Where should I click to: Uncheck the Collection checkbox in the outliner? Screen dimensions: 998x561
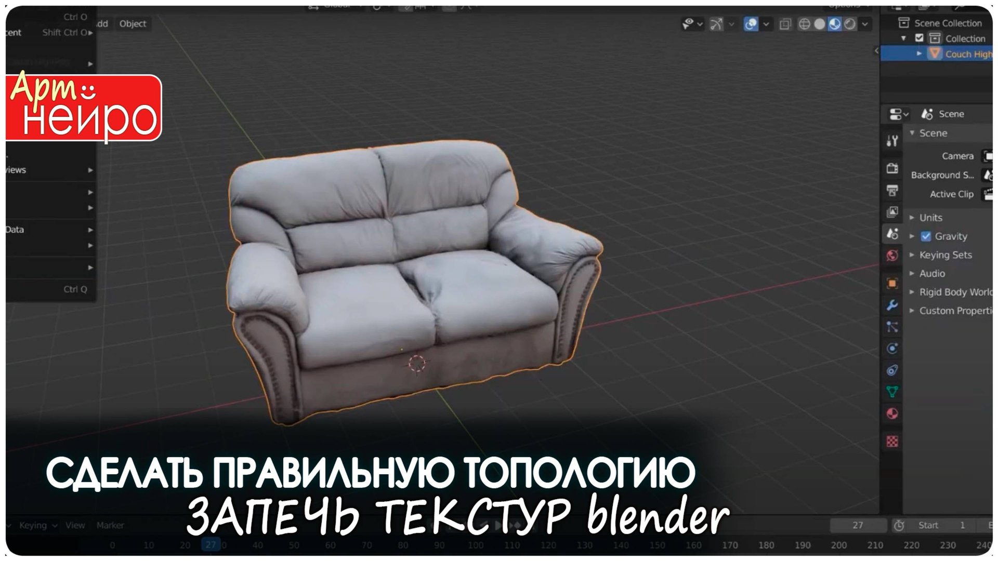point(918,38)
